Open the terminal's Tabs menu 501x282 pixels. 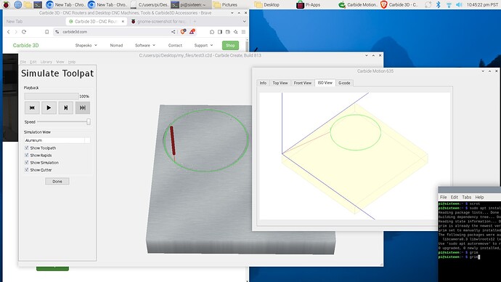point(466,197)
